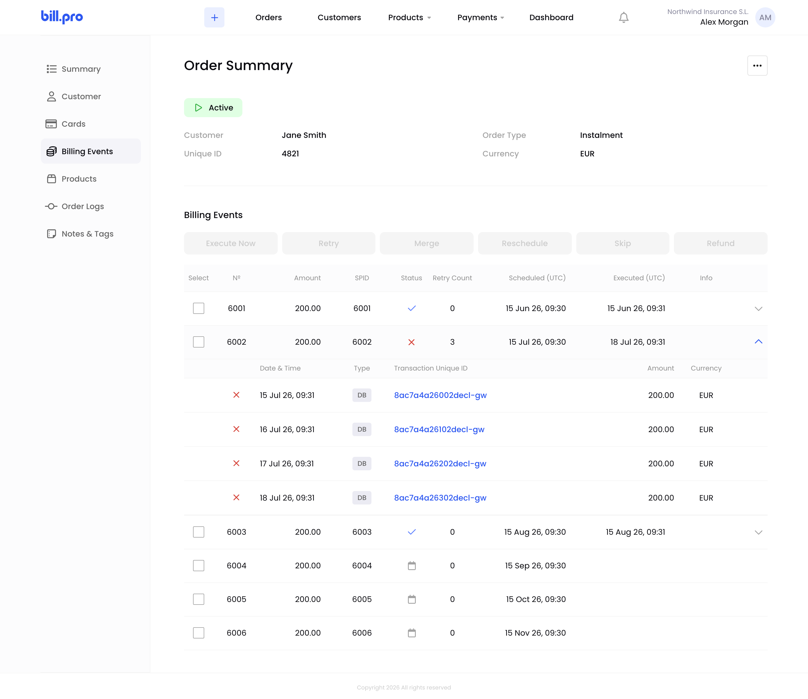The height and width of the screenshot is (699, 808).
Task: Click the Cards credit card icon
Action: tap(51, 124)
